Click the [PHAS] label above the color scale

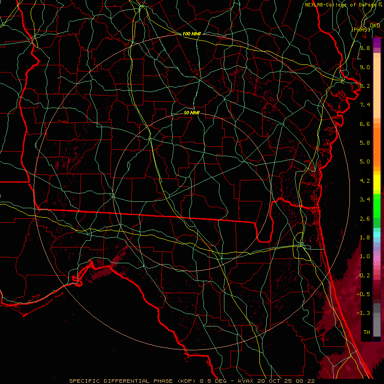click(361, 29)
